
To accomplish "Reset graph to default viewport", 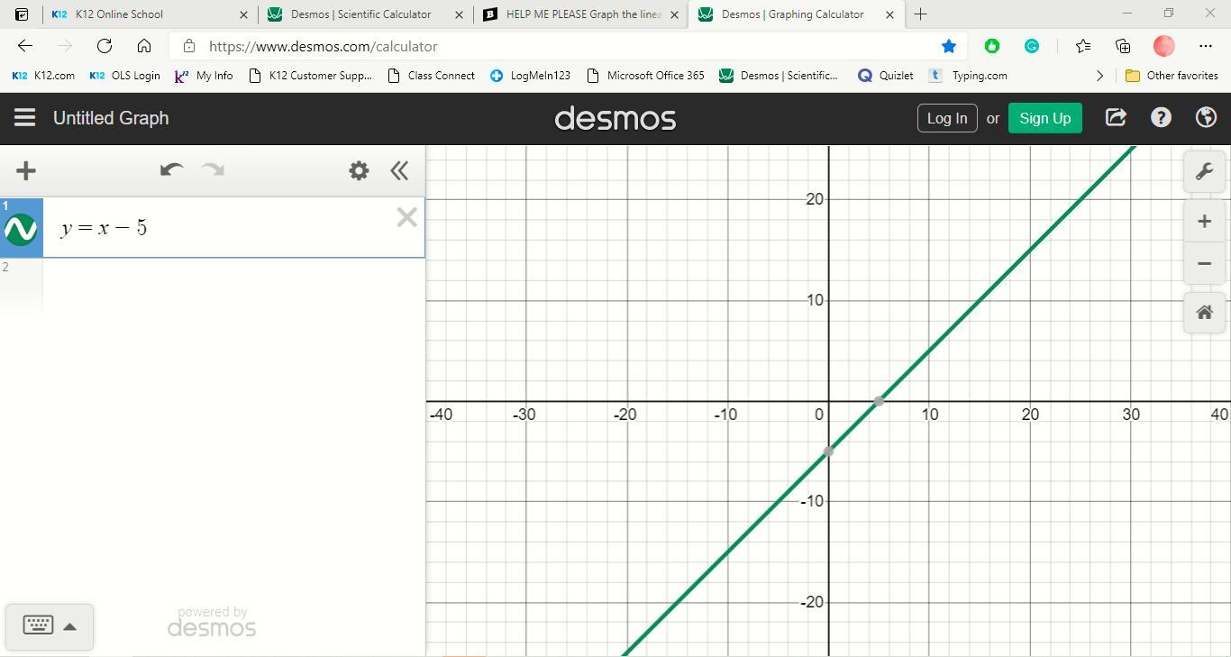I will click(x=1204, y=313).
